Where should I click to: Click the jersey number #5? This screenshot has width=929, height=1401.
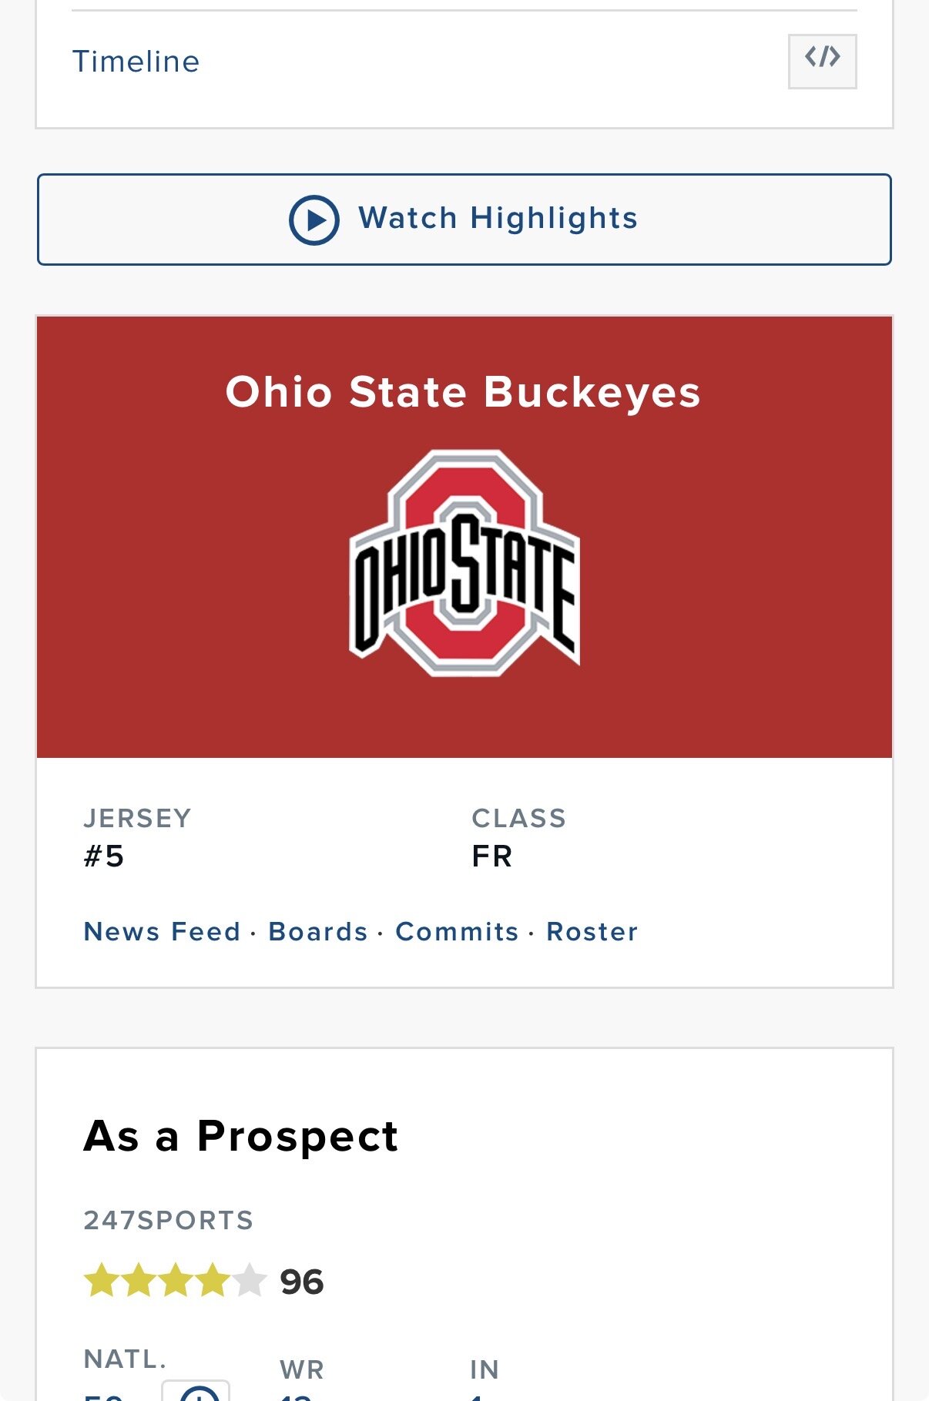(104, 856)
